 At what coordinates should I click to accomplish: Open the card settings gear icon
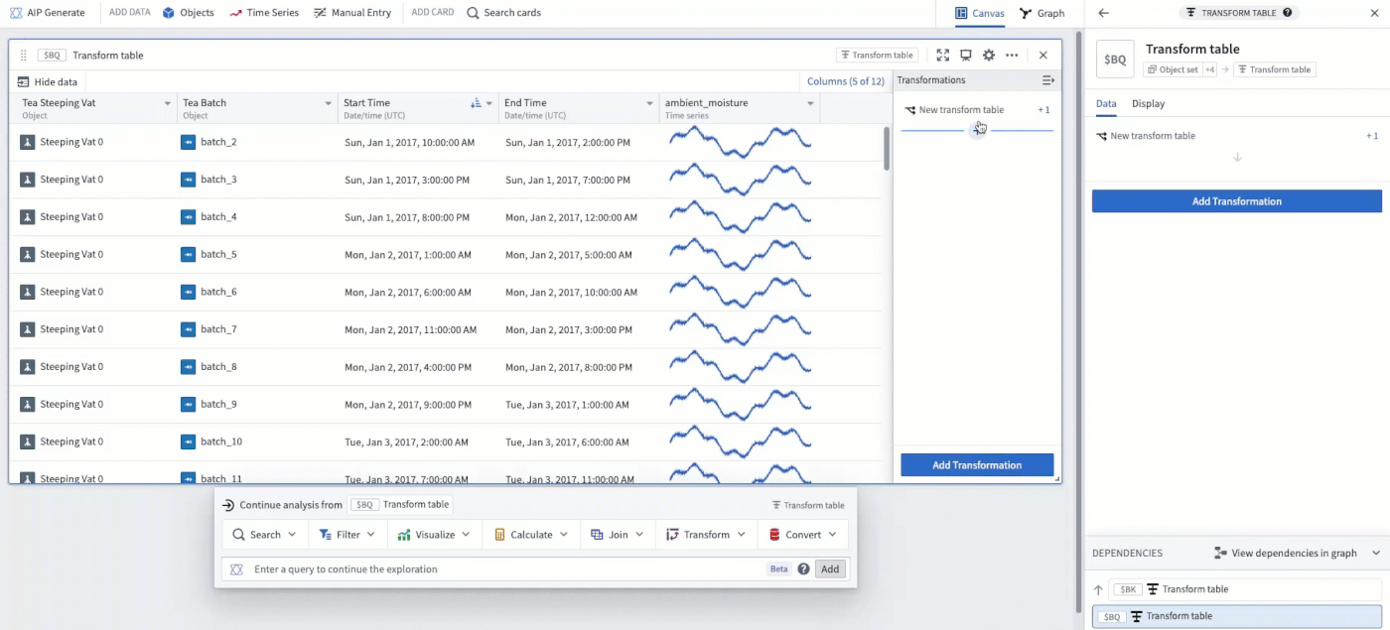tap(989, 56)
